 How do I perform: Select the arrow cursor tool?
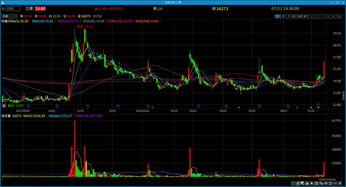pyautogui.click(x=311, y=183)
